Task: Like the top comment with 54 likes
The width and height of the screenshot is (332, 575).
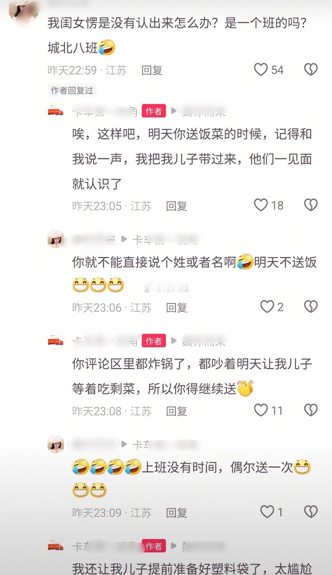Action: point(261,69)
